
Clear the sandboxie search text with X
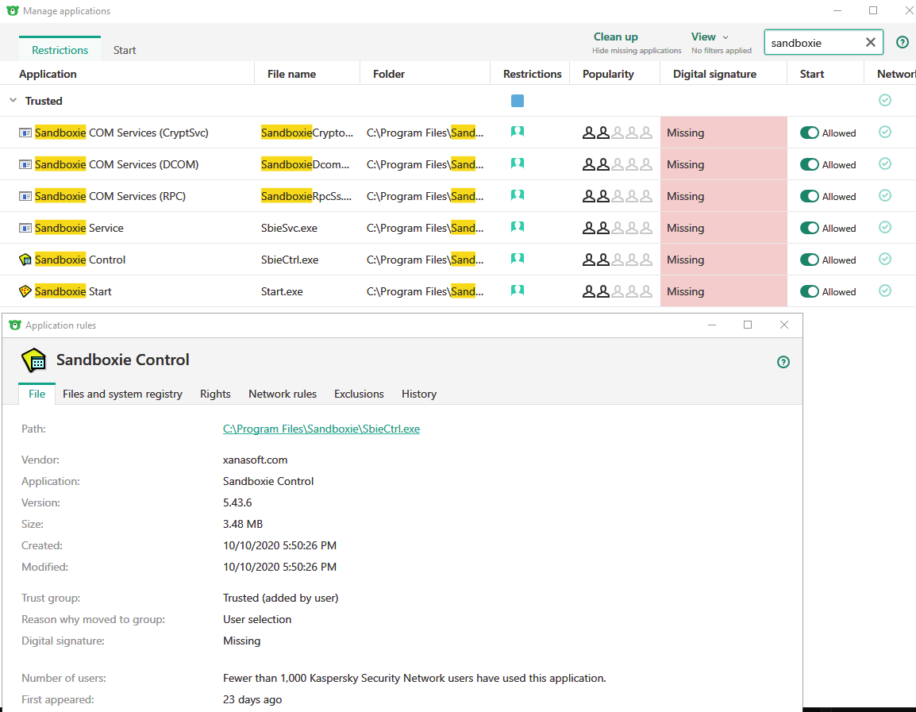tap(870, 43)
